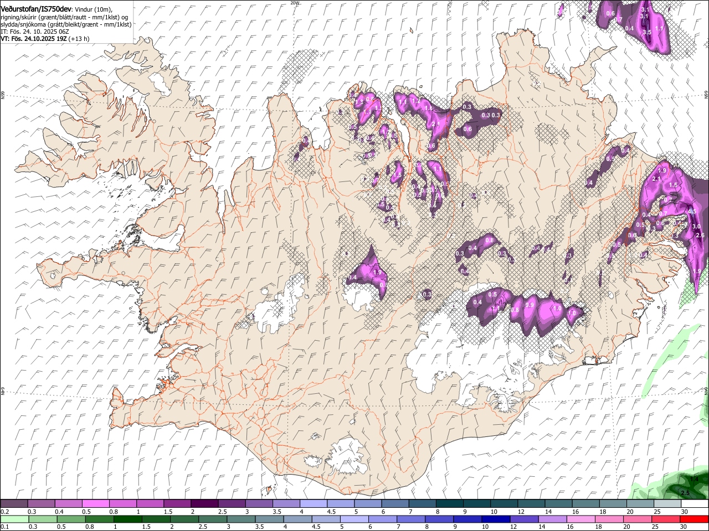
Task: Click the white 30+ snow legend swatch
Action: click(695, 504)
